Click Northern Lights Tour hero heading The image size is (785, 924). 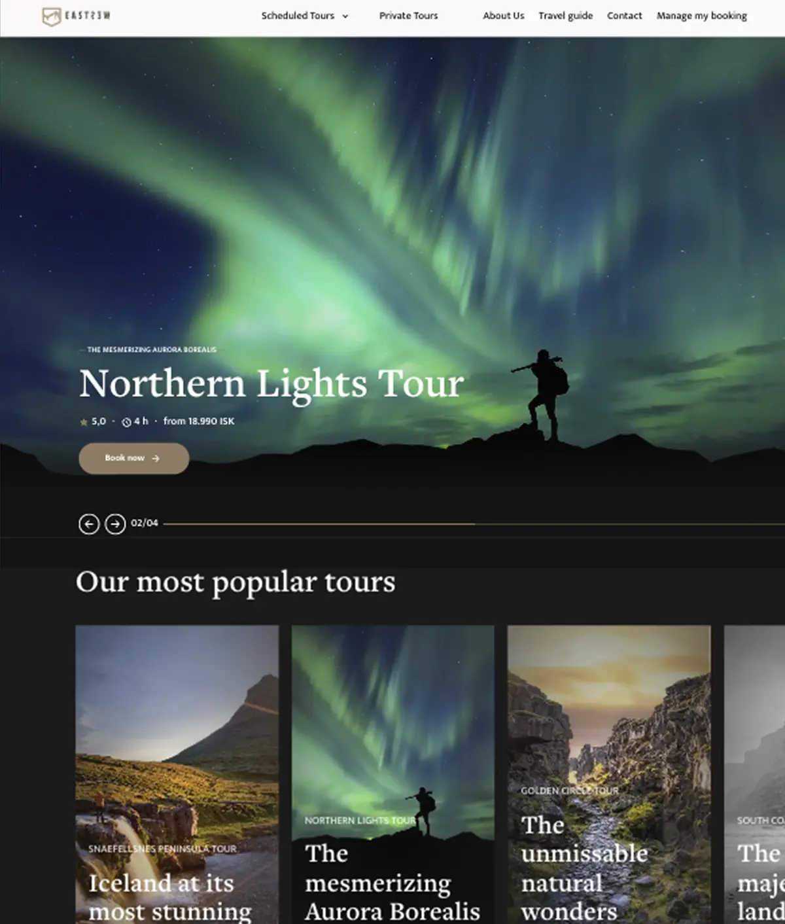coord(271,384)
